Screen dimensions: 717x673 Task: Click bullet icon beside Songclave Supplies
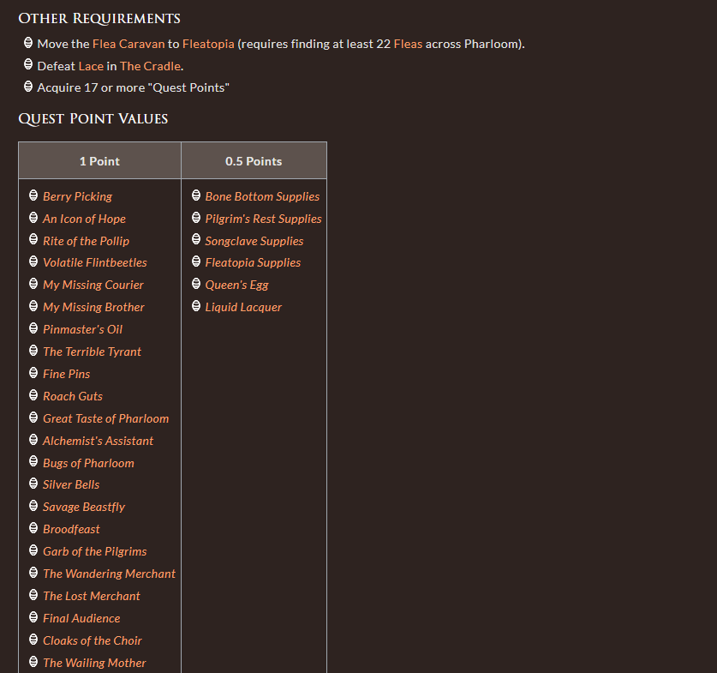click(x=196, y=239)
